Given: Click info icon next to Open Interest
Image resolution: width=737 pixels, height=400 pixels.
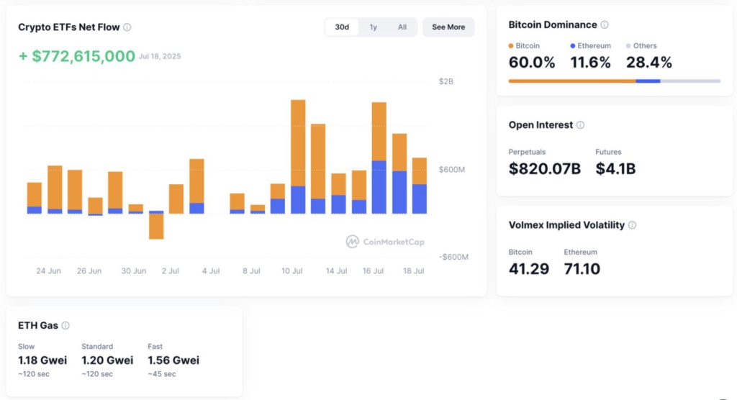Looking at the screenshot, I should (580, 125).
